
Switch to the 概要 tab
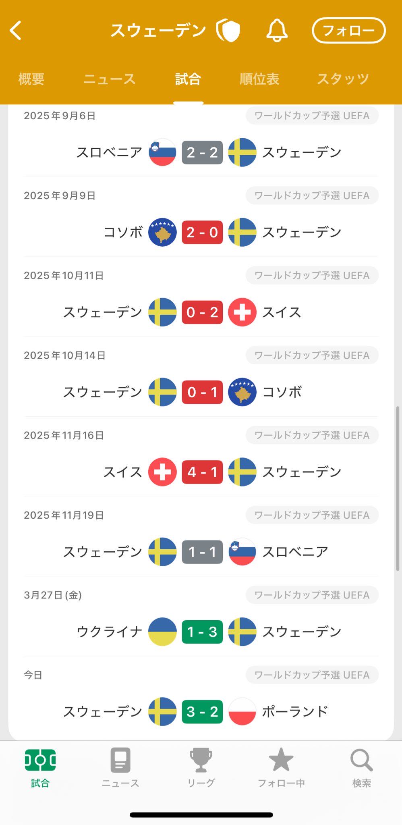[x=31, y=79]
